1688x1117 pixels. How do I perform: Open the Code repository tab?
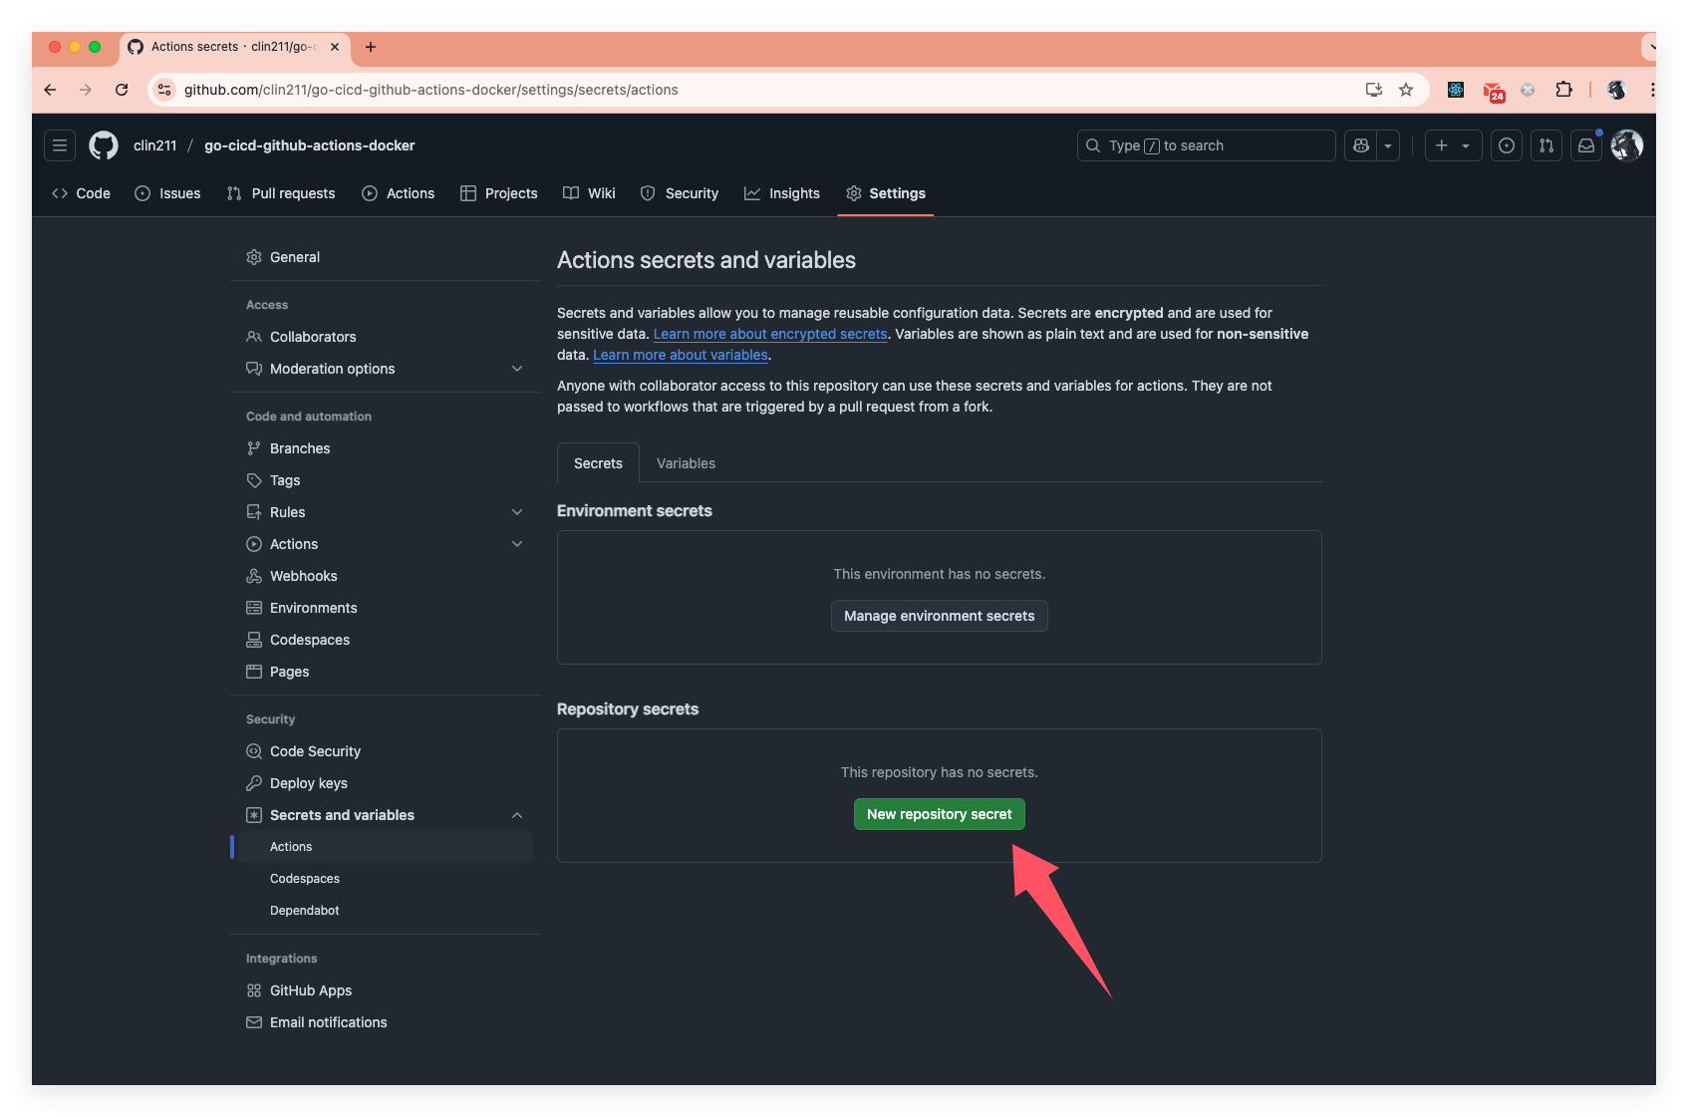pyautogui.click(x=81, y=193)
